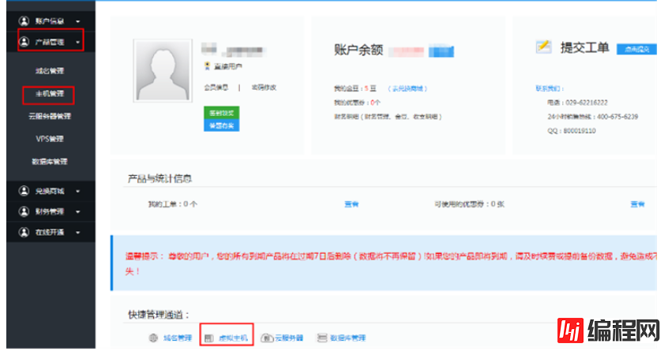This screenshot has width=668, height=351.
Task: Click the 提交工单 notepad icon
Action: click(543, 47)
